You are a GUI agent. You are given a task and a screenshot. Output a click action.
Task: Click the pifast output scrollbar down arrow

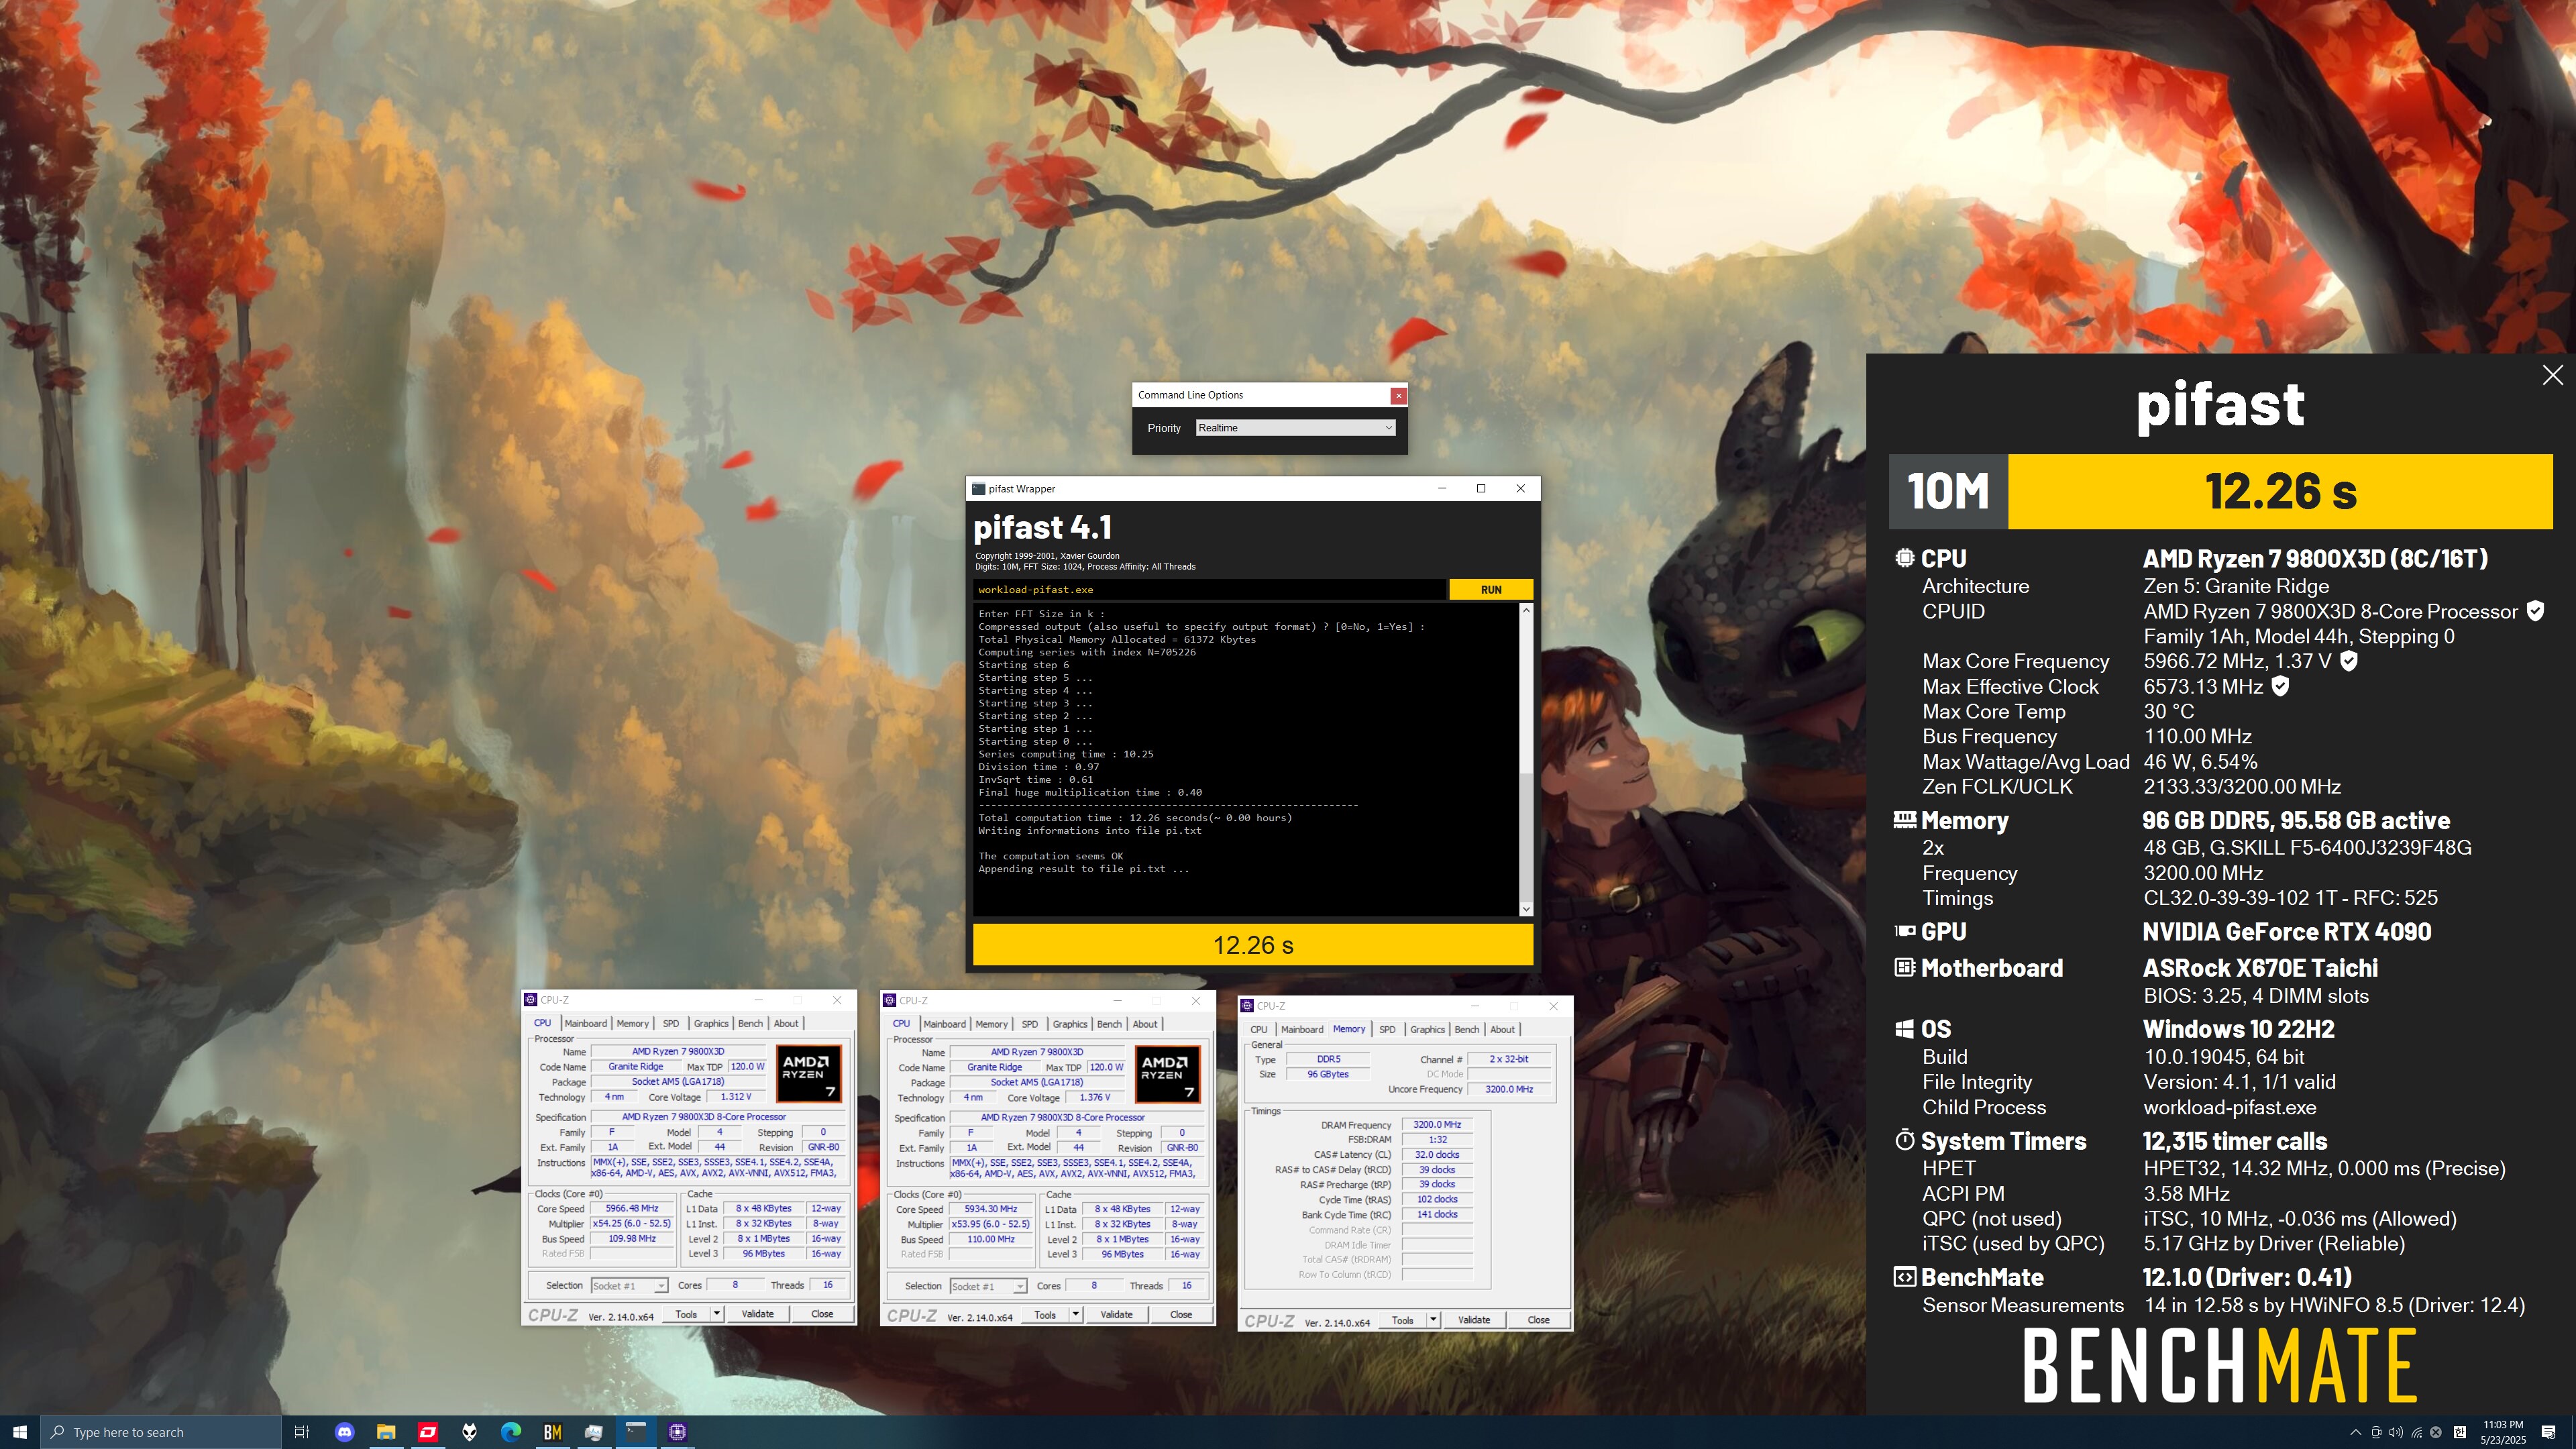(1526, 908)
